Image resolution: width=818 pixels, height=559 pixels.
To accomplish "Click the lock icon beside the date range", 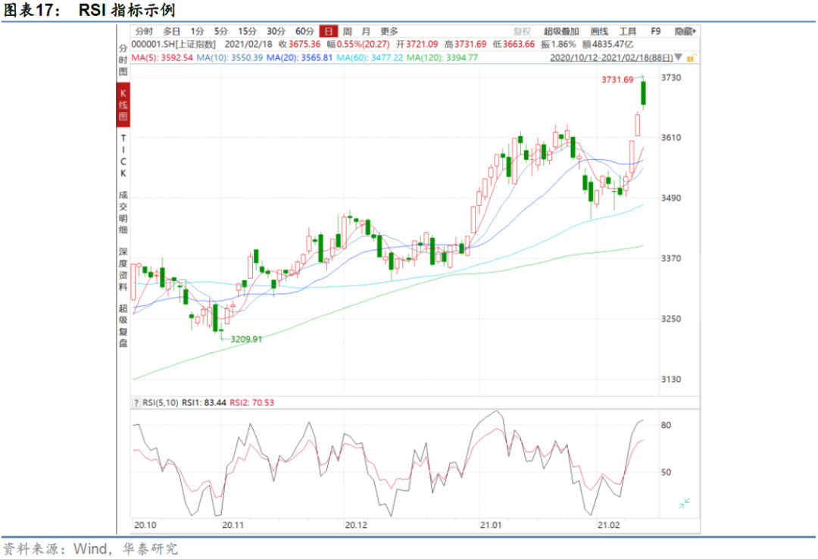I will click(x=690, y=57).
